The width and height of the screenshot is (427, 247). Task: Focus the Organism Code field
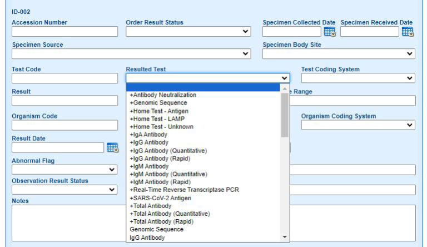pos(65,125)
